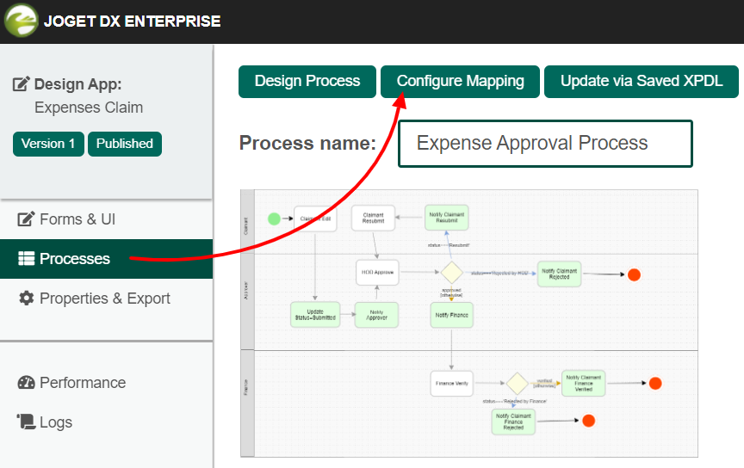Click the green start node in diagram

(x=274, y=219)
